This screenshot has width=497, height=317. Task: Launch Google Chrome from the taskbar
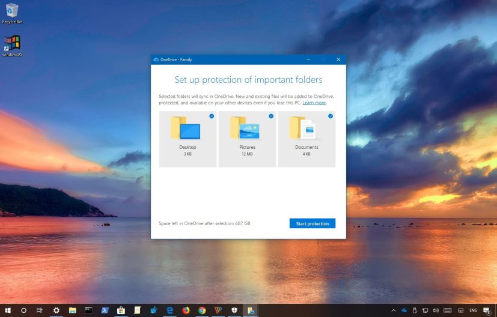[x=202, y=310]
